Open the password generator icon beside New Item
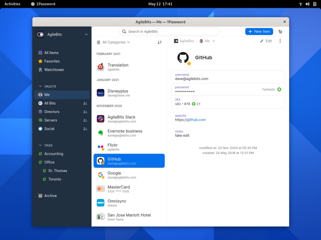The height and width of the screenshot is (240, 321). tap(280, 32)
